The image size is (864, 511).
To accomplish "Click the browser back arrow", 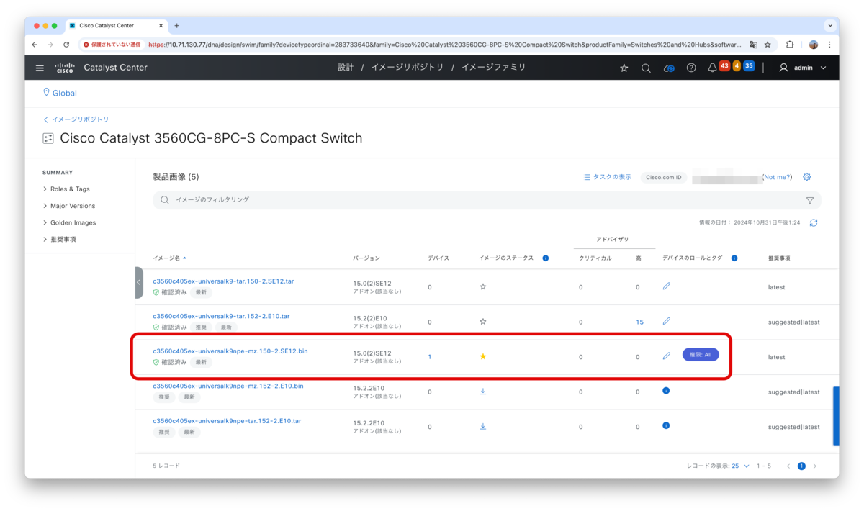I will 35,45.
